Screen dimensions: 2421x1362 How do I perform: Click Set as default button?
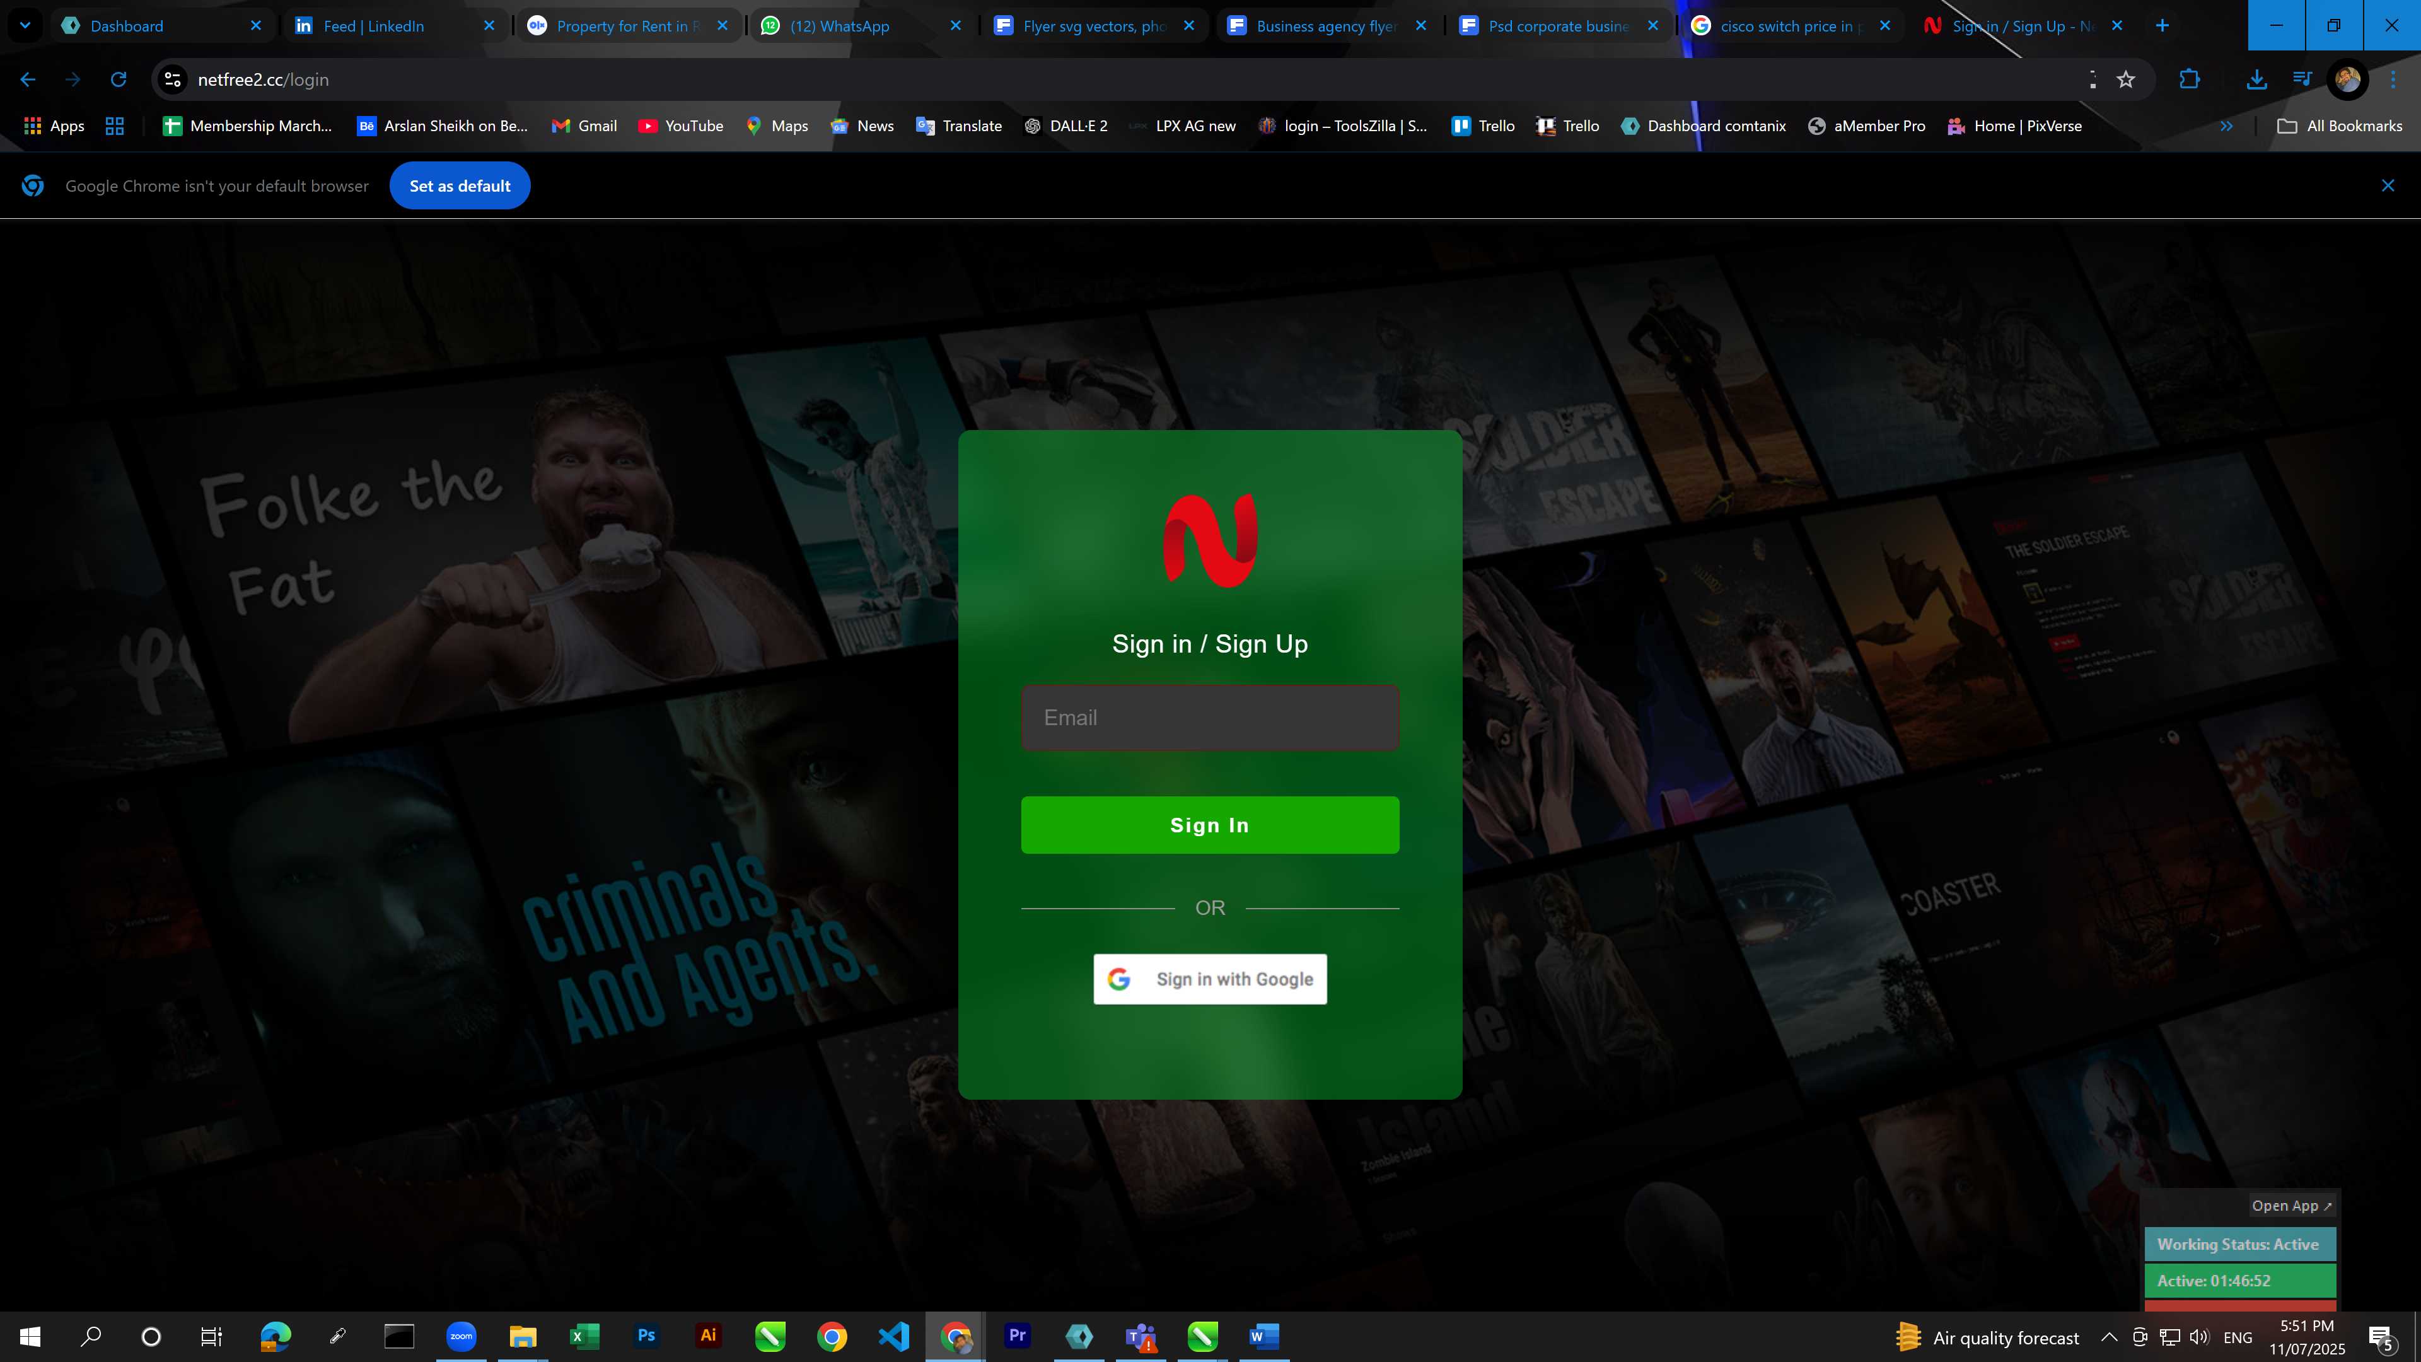point(460,185)
